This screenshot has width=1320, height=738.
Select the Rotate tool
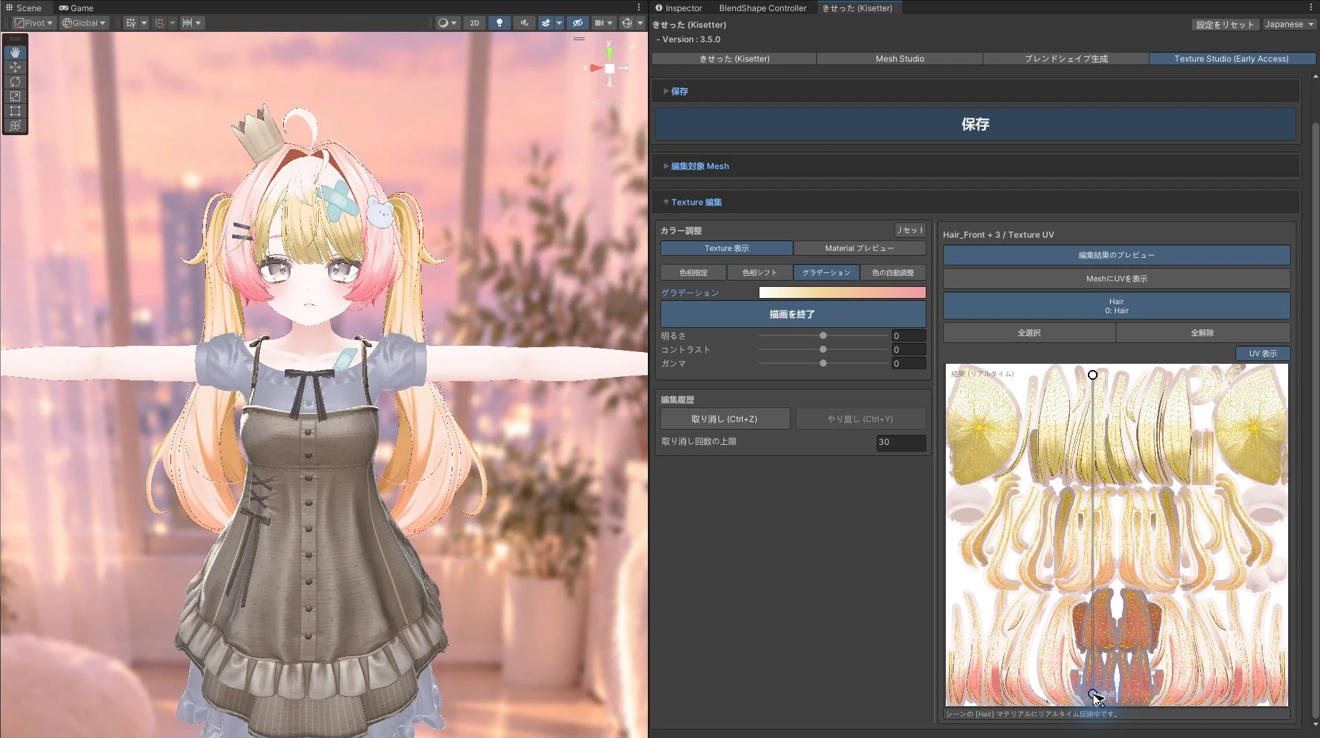(15, 82)
